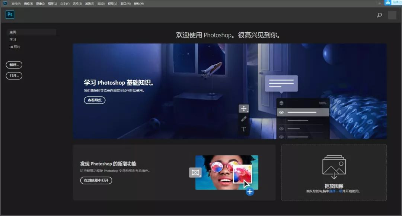Switch to 学习 in the sidebar
The image size is (402, 216).
(x=13, y=39)
